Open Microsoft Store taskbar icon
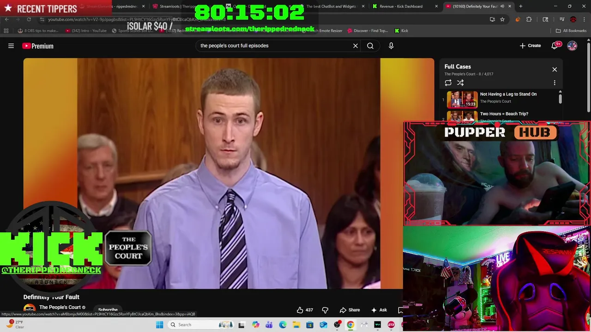 point(310,325)
